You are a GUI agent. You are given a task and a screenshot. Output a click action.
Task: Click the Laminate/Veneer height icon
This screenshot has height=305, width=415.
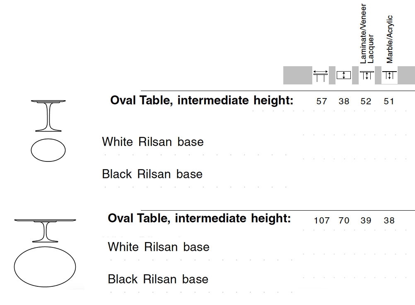click(x=367, y=75)
